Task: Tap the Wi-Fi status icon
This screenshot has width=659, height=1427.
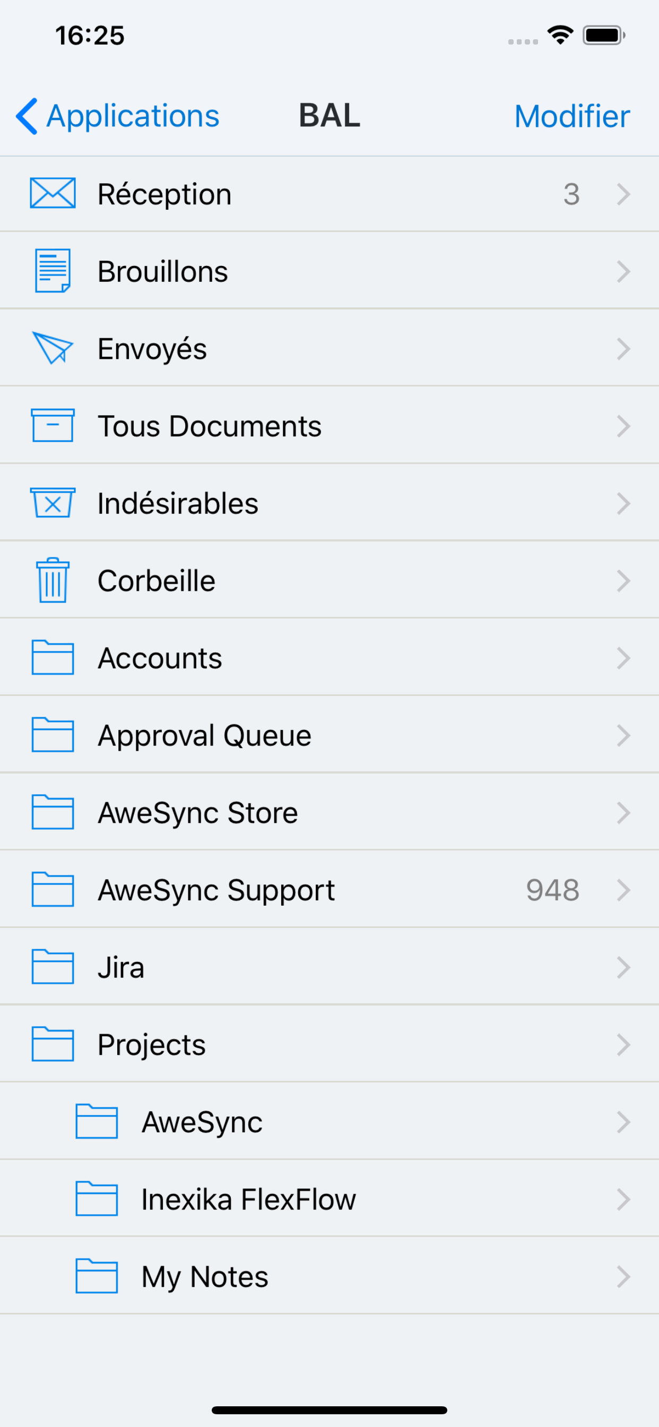Action: tap(560, 36)
